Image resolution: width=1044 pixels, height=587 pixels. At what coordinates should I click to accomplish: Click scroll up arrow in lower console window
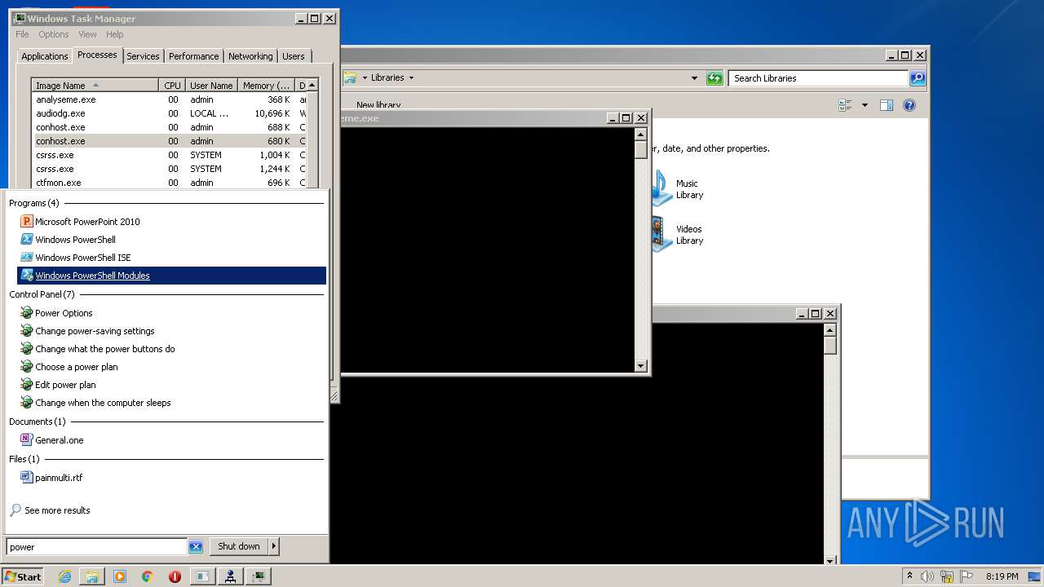(x=830, y=330)
